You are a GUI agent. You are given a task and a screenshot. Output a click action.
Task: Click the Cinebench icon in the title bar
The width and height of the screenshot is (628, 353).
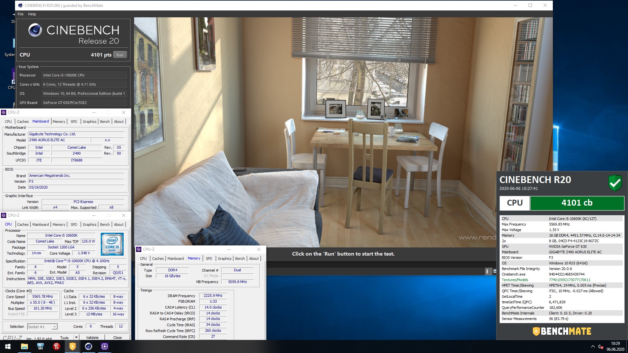pyautogui.click(x=20, y=5)
